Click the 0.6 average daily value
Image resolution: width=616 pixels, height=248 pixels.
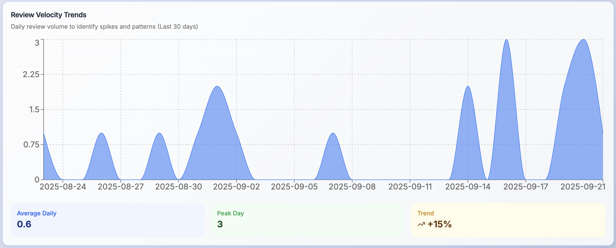24,224
